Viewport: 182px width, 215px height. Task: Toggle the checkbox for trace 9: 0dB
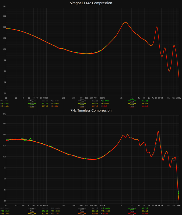click(101, 106)
